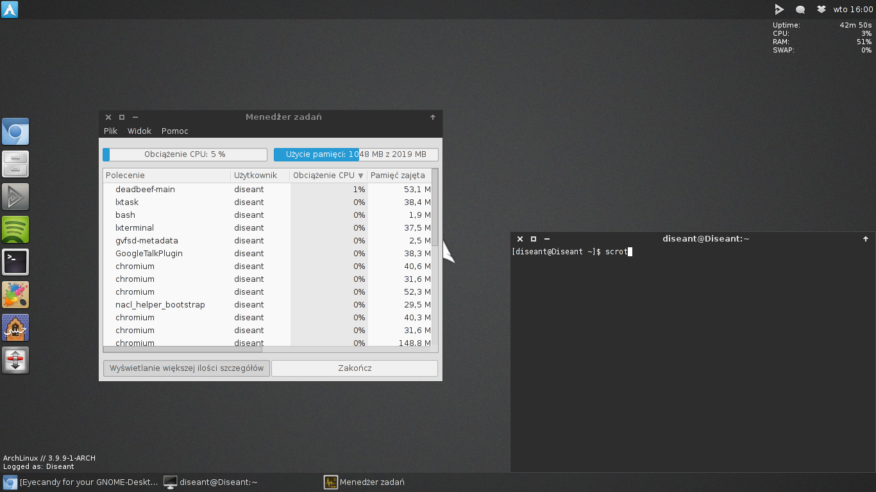The height and width of the screenshot is (492, 876).
Task: Click Wyświetlanie większej ilości szczegółów
Action: [x=186, y=368]
